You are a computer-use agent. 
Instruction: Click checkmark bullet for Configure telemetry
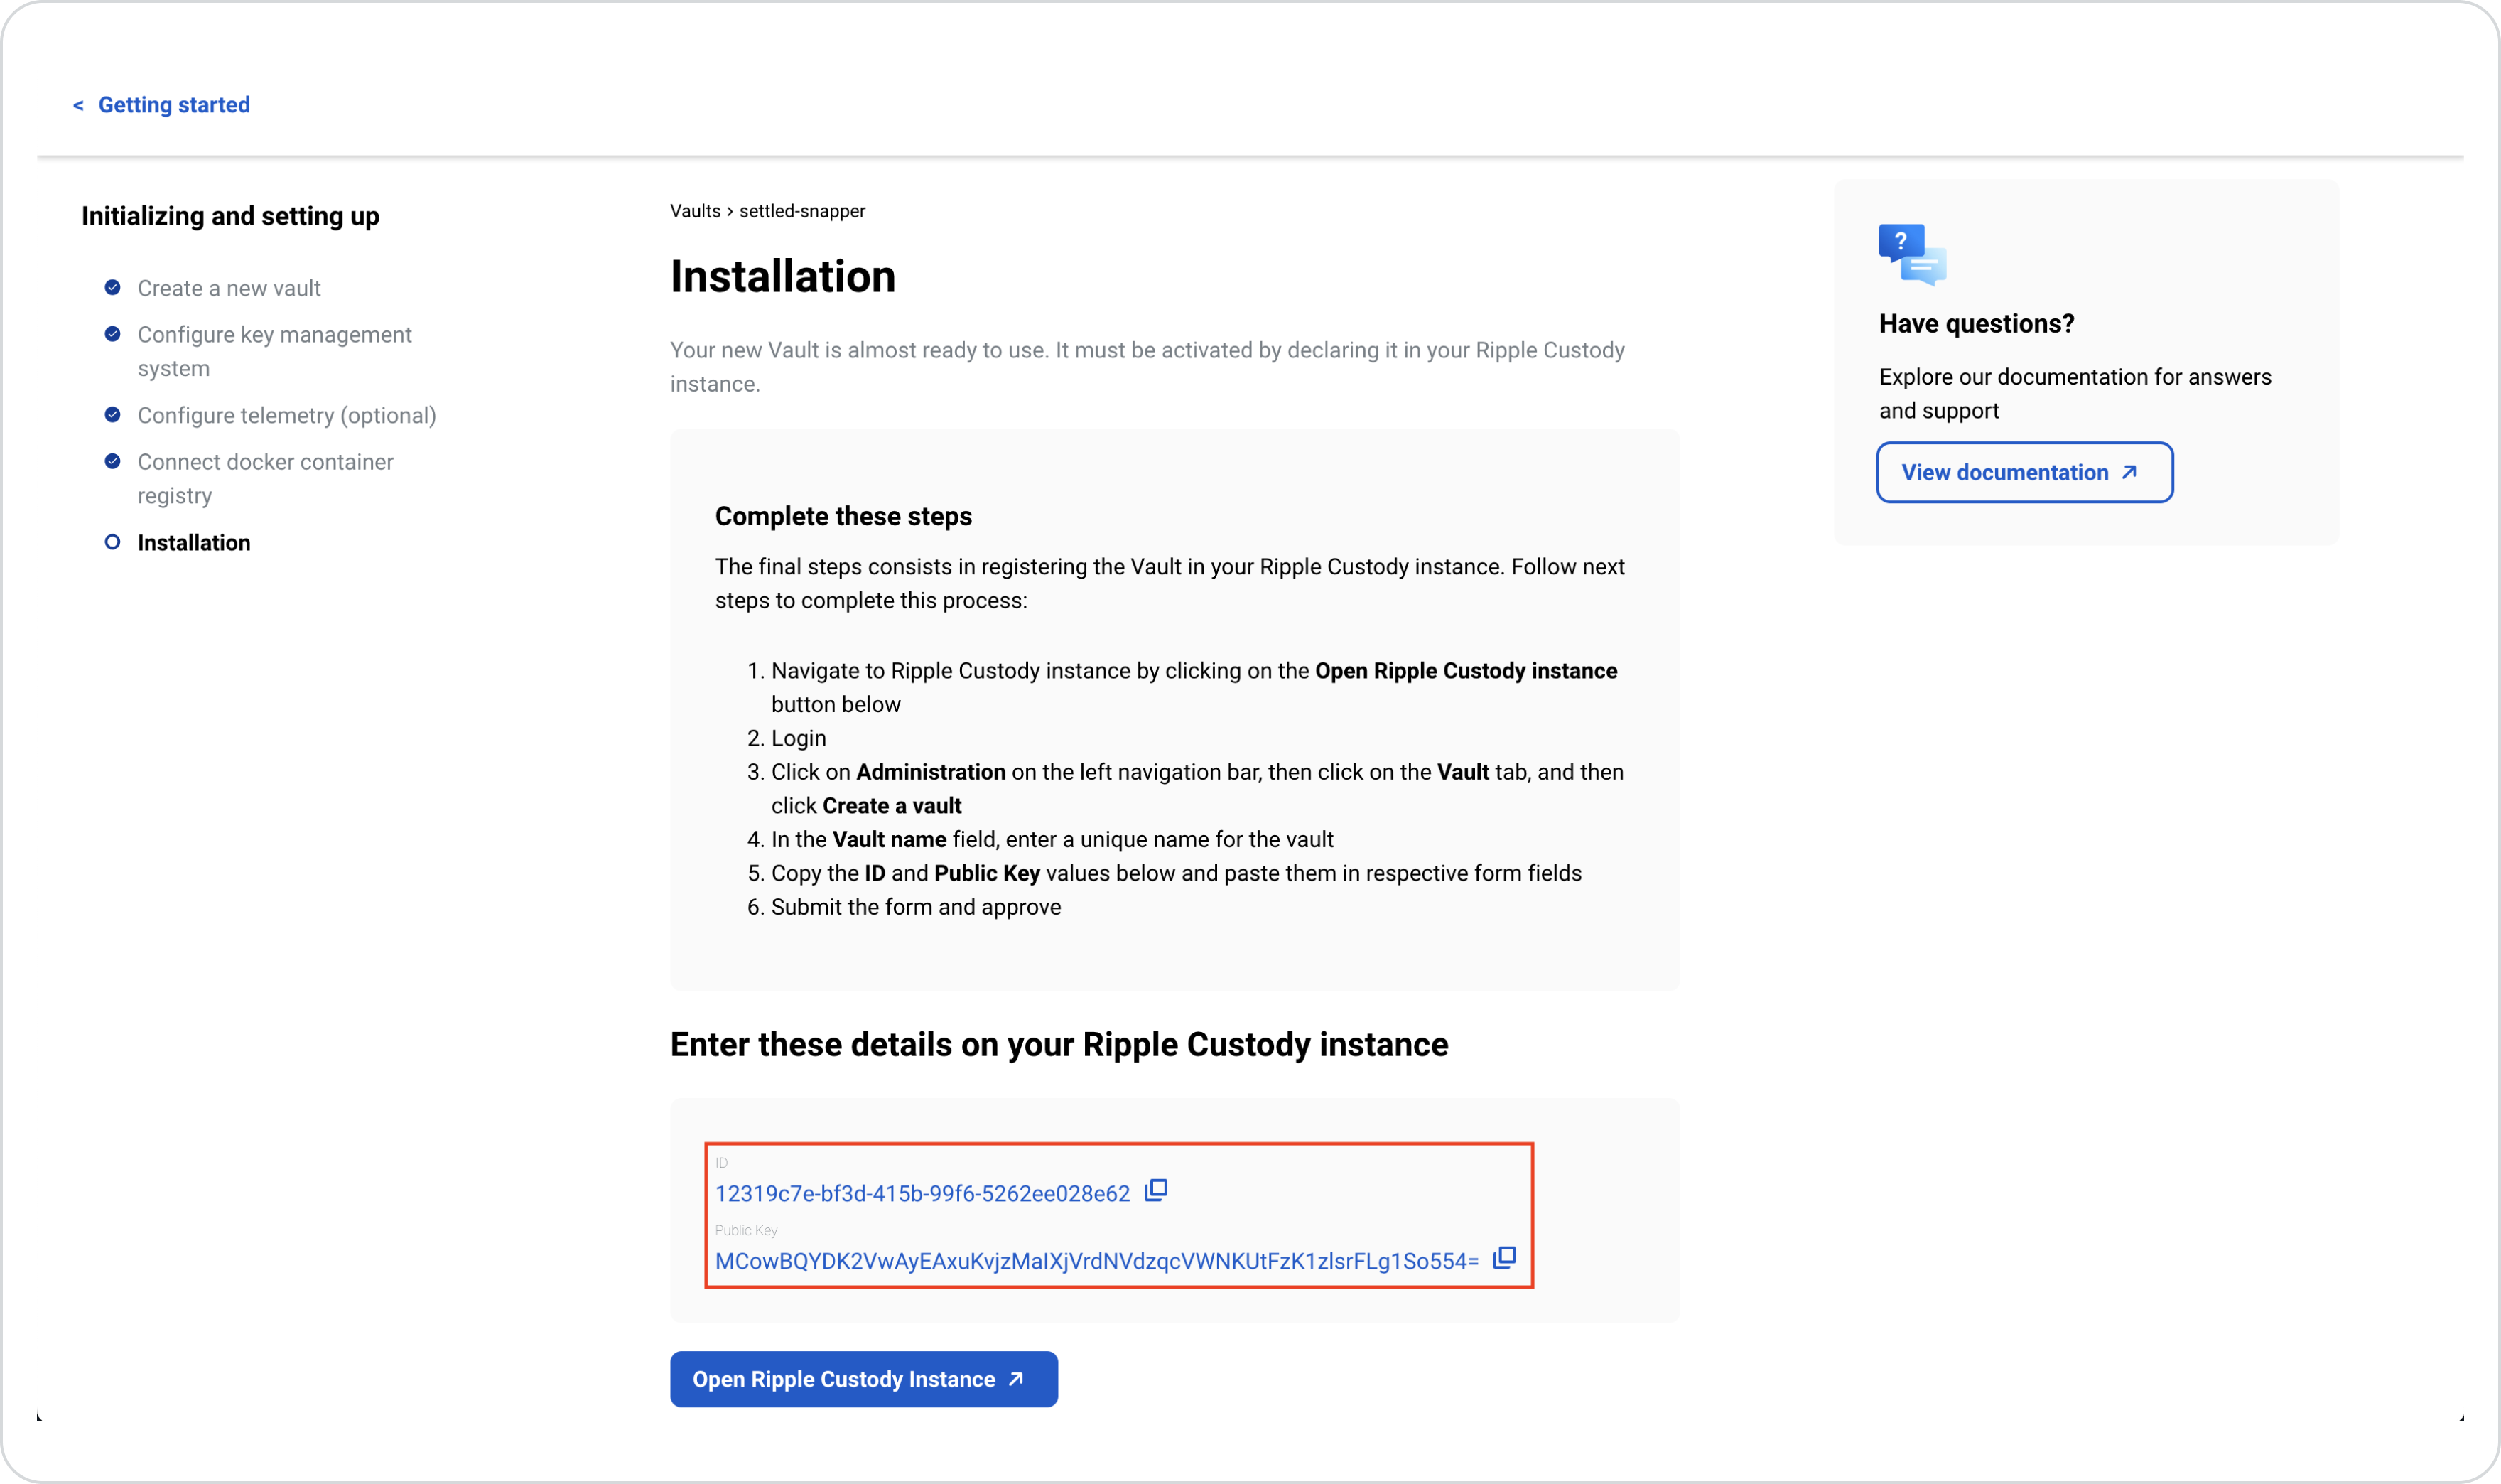pos(113,415)
